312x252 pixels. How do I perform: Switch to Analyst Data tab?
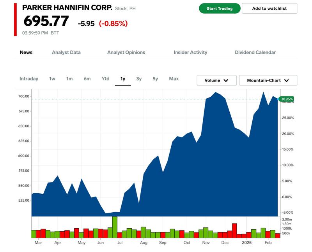pyautogui.click(x=66, y=52)
